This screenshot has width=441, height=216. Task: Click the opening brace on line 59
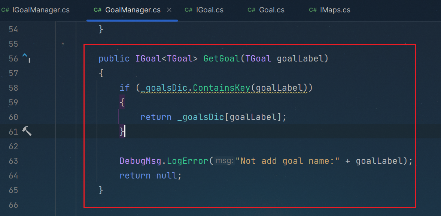[122, 102]
